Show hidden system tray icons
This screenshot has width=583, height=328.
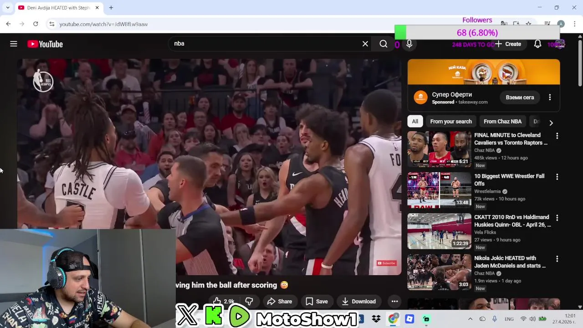(470, 319)
